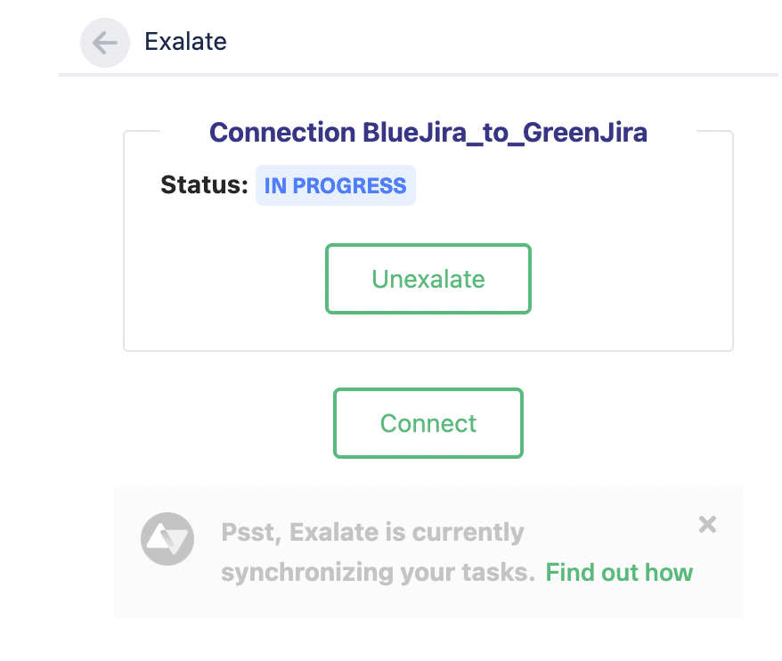The height and width of the screenshot is (661, 782).
Task: Click the Status label text
Action: [x=204, y=185]
